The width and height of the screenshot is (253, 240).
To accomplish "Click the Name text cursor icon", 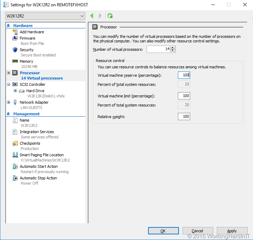I will pyautogui.click(x=15, y=120).
